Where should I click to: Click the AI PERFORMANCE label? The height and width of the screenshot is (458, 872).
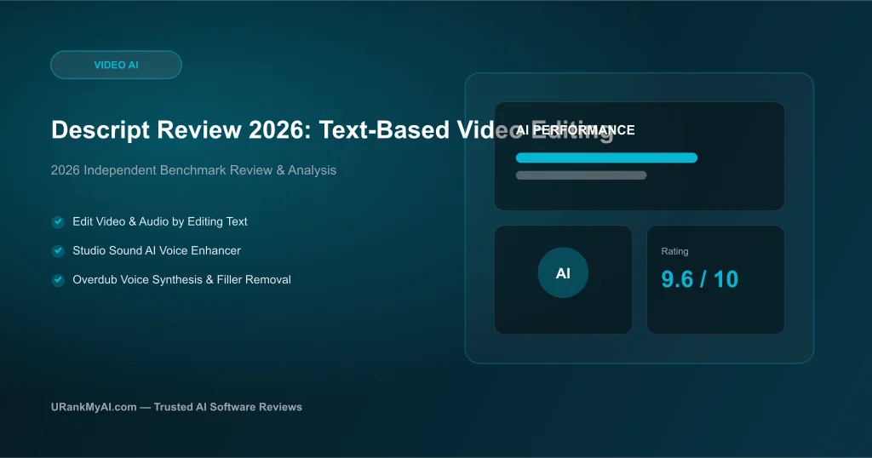[x=576, y=130]
